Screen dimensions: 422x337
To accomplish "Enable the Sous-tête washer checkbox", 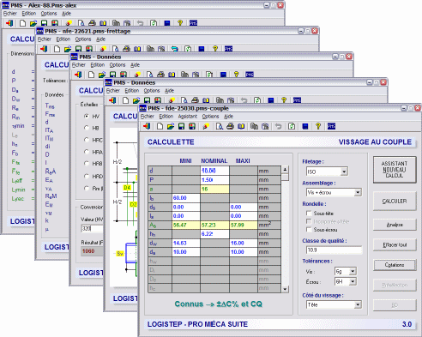I will 309,214.
